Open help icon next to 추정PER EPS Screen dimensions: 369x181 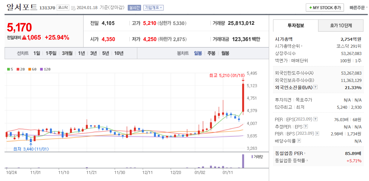tap(305, 127)
